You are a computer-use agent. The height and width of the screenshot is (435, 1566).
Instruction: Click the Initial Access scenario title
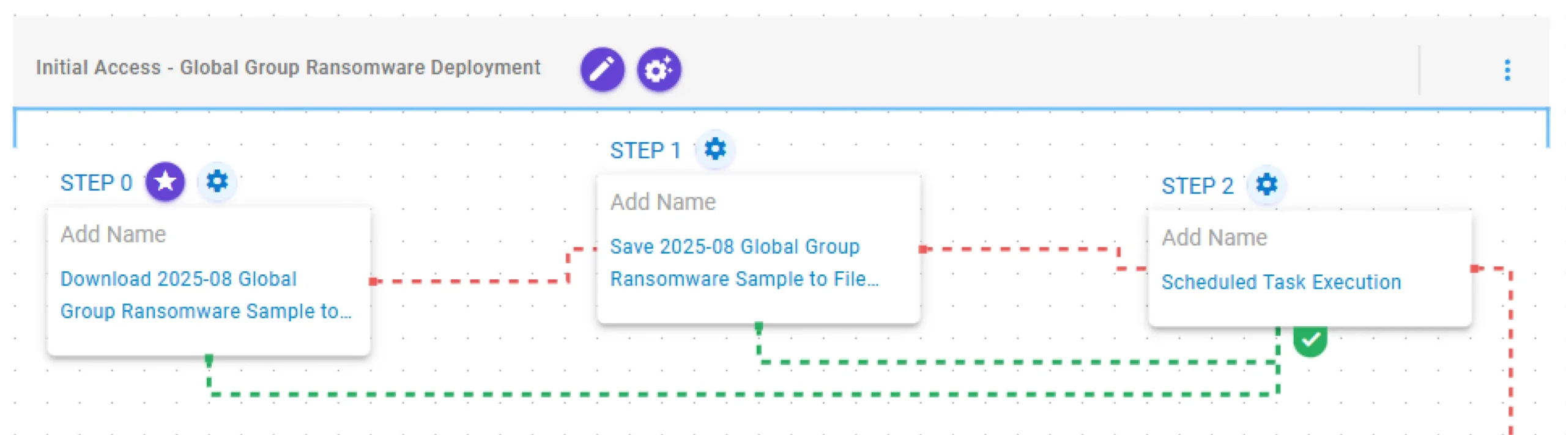coord(288,67)
